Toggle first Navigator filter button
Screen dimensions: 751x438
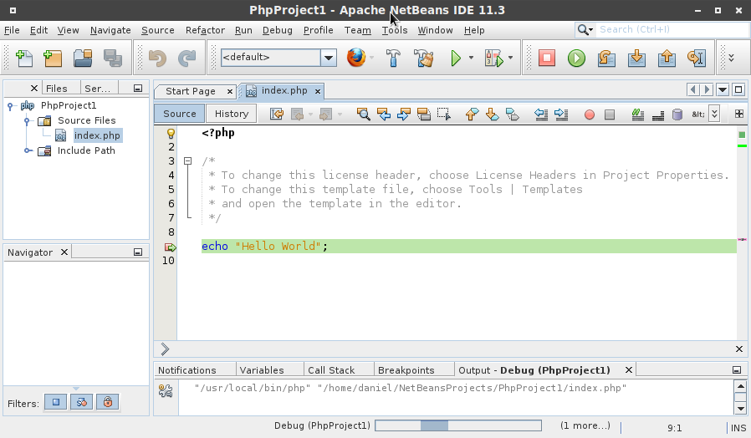tap(55, 402)
